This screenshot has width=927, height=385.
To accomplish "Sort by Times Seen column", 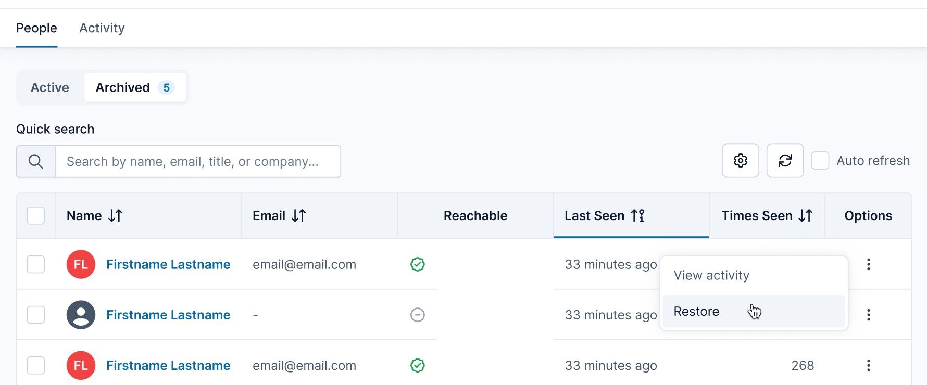I will pyautogui.click(x=805, y=215).
